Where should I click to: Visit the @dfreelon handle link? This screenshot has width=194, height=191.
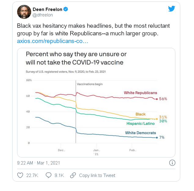(x=43, y=15)
